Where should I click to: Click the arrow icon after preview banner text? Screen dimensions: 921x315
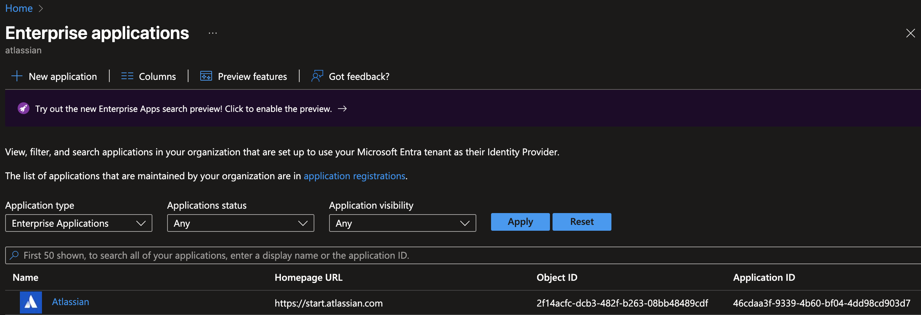click(x=342, y=109)
